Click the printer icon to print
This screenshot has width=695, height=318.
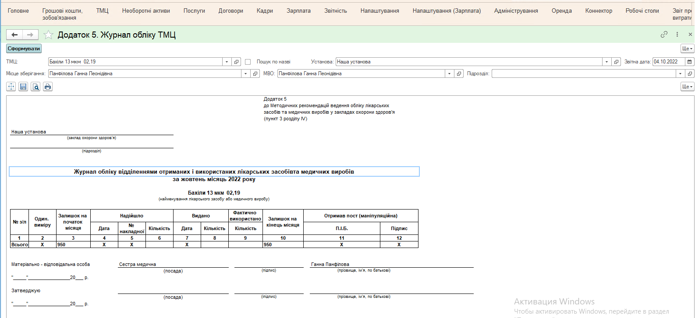(48, 87)
